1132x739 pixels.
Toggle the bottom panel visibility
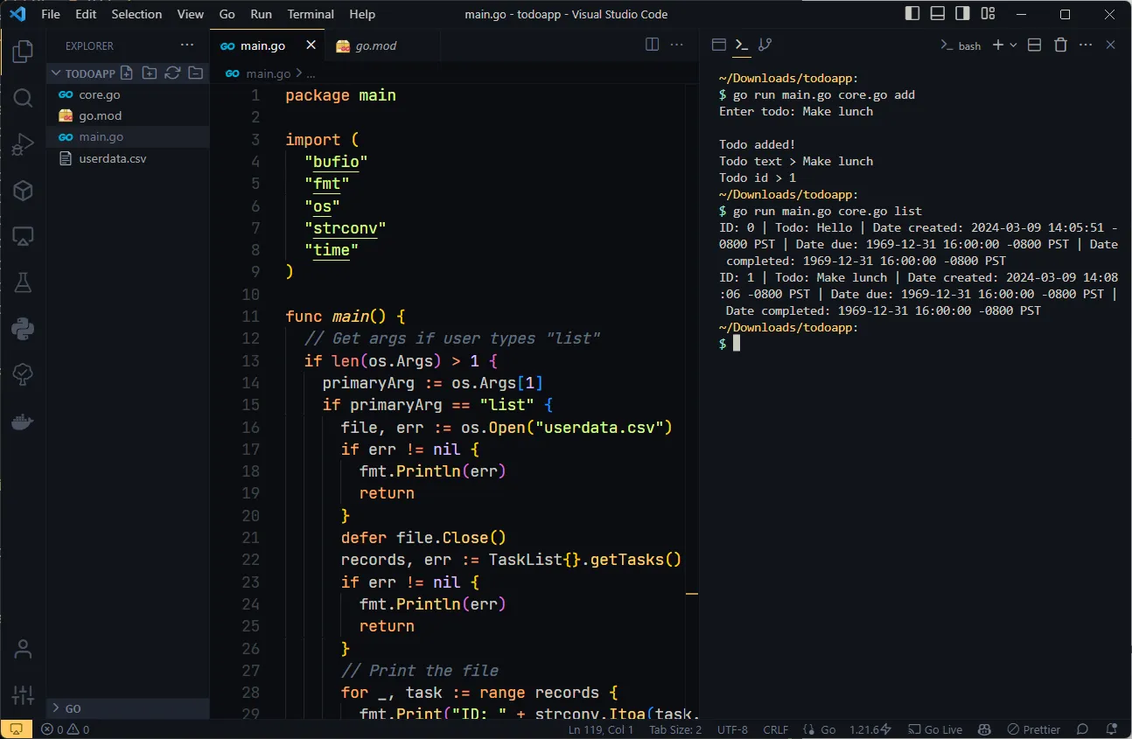[x=938, y=14]
